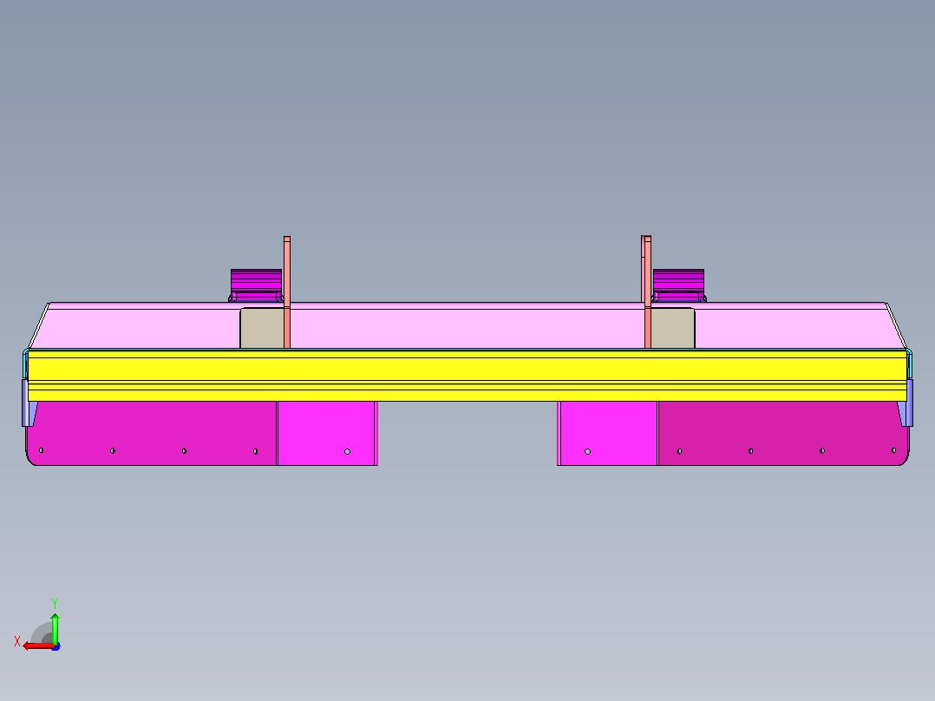Screen dimensions: 935x701
Task: Pick the right purple ribbed block on top
Action: (x=678, y=285)
